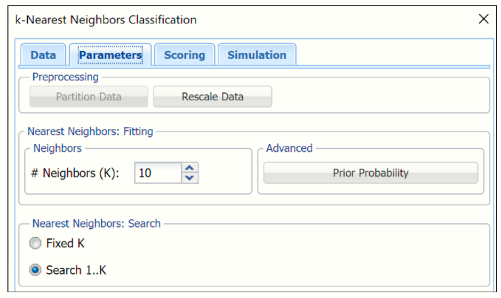Choose the Search 1..K radio option

point(35,270)
